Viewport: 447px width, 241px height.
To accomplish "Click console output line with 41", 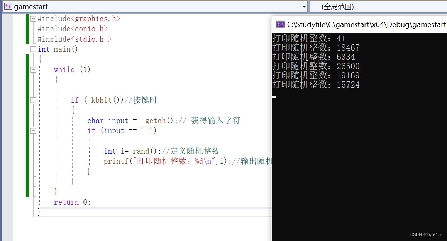I will (x=309, y=38).
